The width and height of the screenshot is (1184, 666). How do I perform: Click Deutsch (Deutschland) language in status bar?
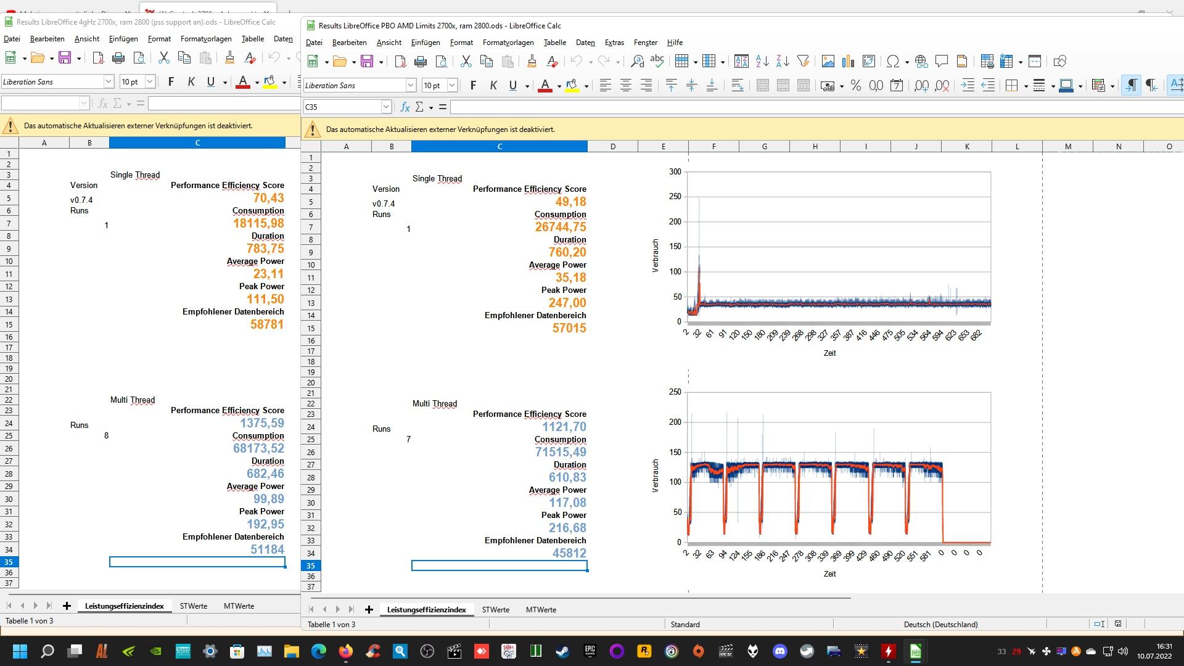point(940,624)
